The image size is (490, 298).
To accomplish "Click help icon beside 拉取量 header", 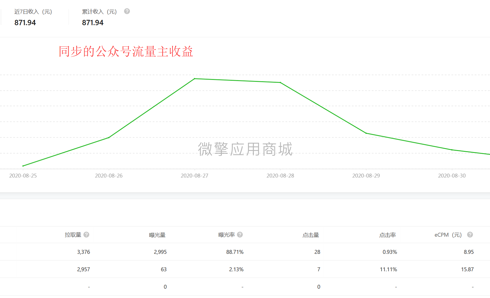I will pyautogui.click(x=86, y=235).
